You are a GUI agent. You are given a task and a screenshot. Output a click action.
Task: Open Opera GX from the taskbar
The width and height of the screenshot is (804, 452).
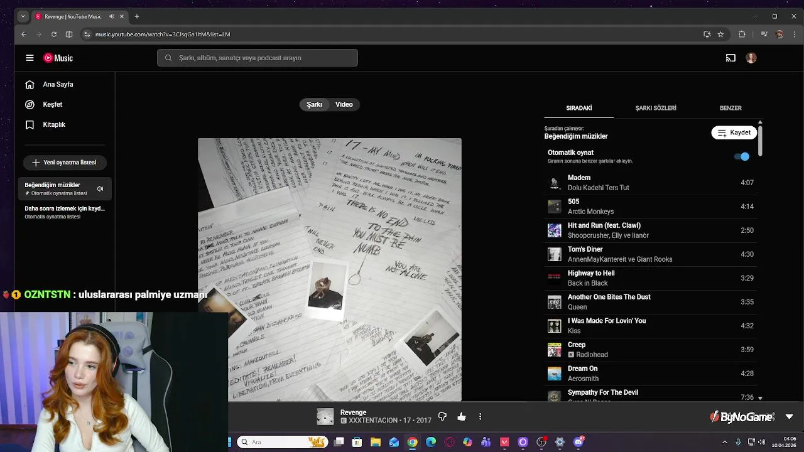[x=449, y=442]
